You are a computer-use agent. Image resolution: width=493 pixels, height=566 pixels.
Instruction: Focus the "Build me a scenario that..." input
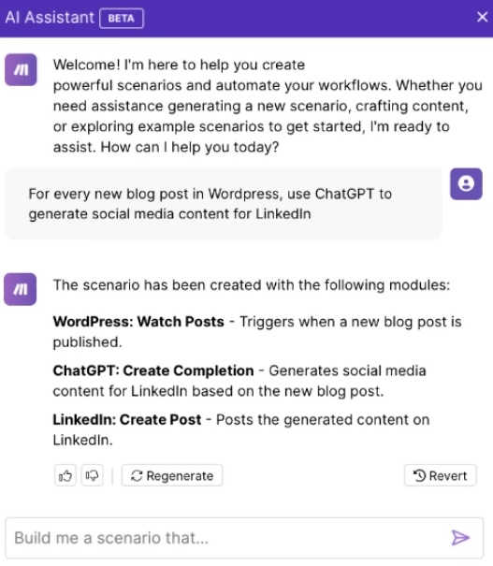click(244, 538)
